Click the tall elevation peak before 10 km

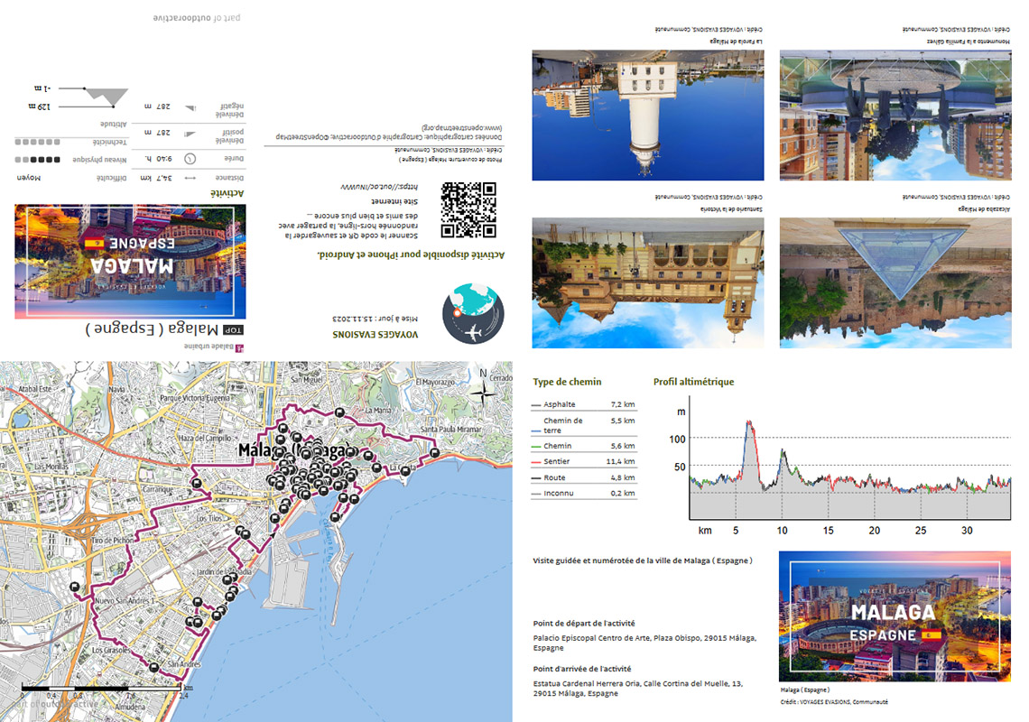(x=749, y=425)
